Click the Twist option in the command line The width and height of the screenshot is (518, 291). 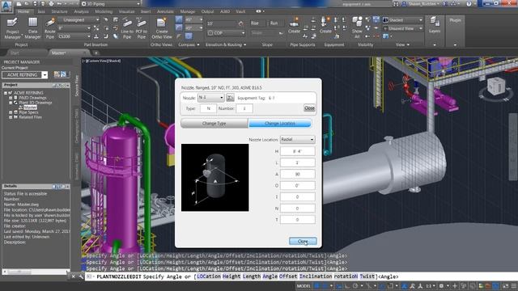[x=367, y=276]
